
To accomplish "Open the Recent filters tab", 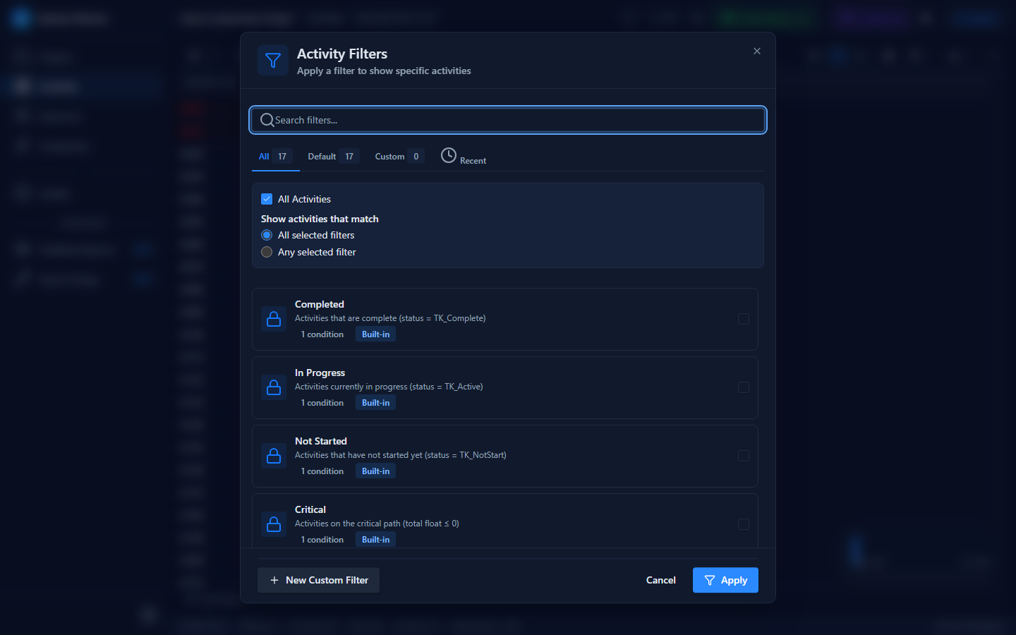I will 464,157.
